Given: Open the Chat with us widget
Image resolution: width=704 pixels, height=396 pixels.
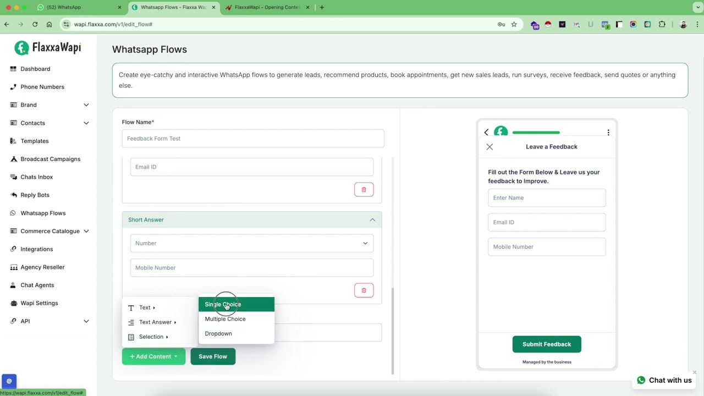Looking at the screenshot, I should coord(664,380).
